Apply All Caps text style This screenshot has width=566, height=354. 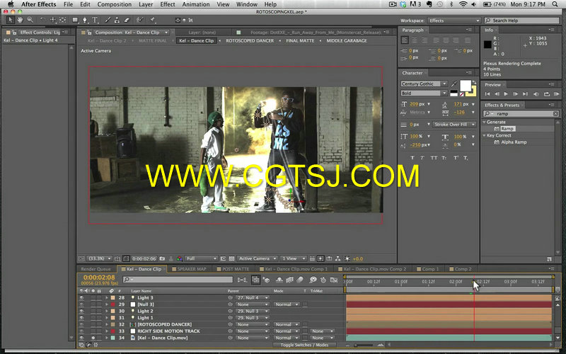point(434,157)
